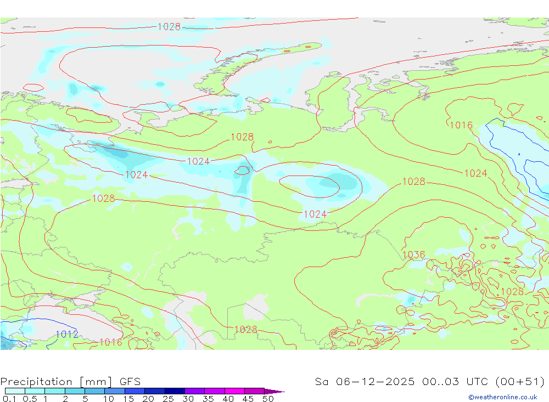Click the '40' legend tick label
The image size is (549, 402).
(228, 399)
